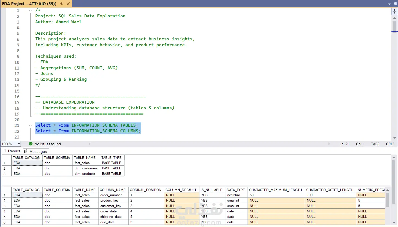The image size is (398, 227).
Task: Click the Ch: 1 column indicator
Action: tap(360, 144)
